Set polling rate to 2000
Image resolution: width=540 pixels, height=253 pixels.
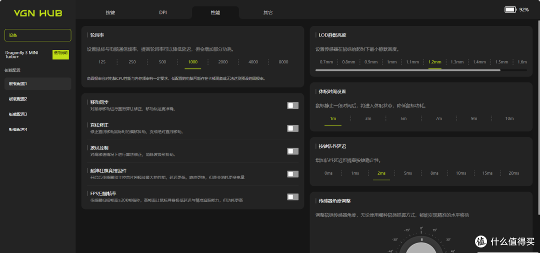[223, 62]
